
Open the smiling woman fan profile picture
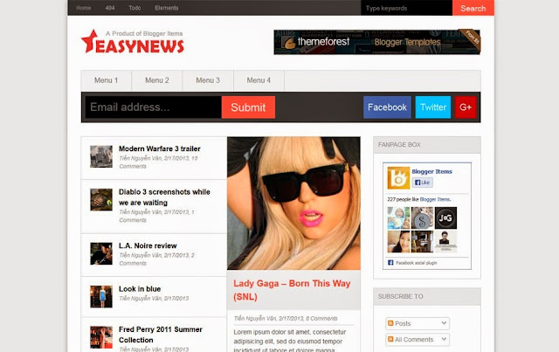398,241
